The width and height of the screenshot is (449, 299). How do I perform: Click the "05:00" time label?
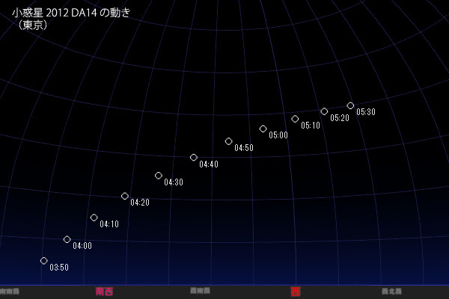click(x=278, y=135)
